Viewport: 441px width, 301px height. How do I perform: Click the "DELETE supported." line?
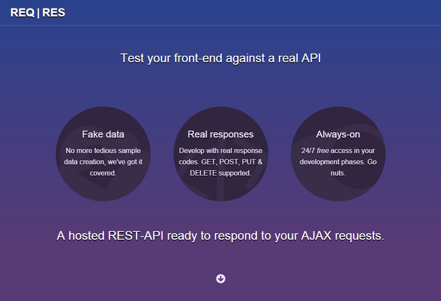point(220,173)
